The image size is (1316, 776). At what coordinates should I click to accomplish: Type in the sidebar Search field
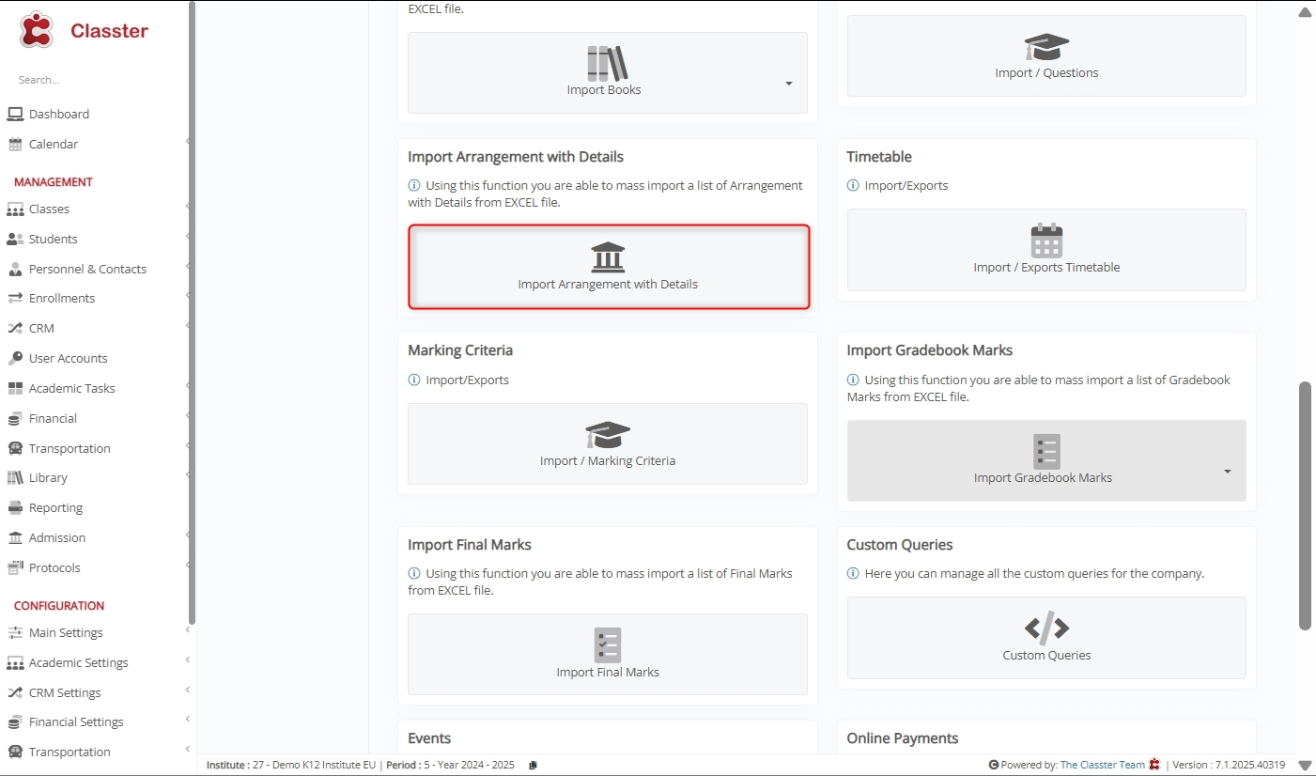click(94, 80)
